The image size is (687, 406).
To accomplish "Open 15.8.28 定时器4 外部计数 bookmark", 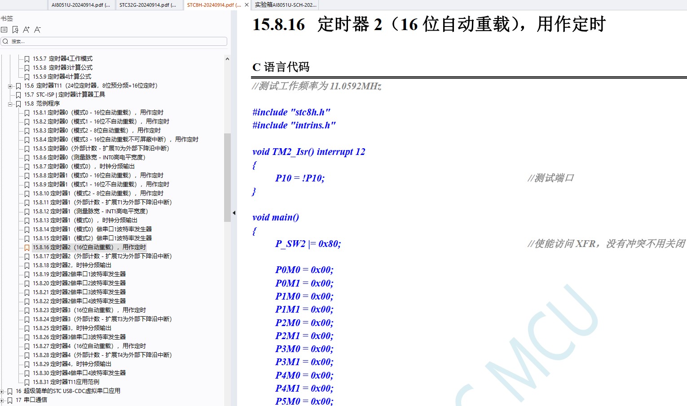I will pyautogui.click(x=102, y=355).
